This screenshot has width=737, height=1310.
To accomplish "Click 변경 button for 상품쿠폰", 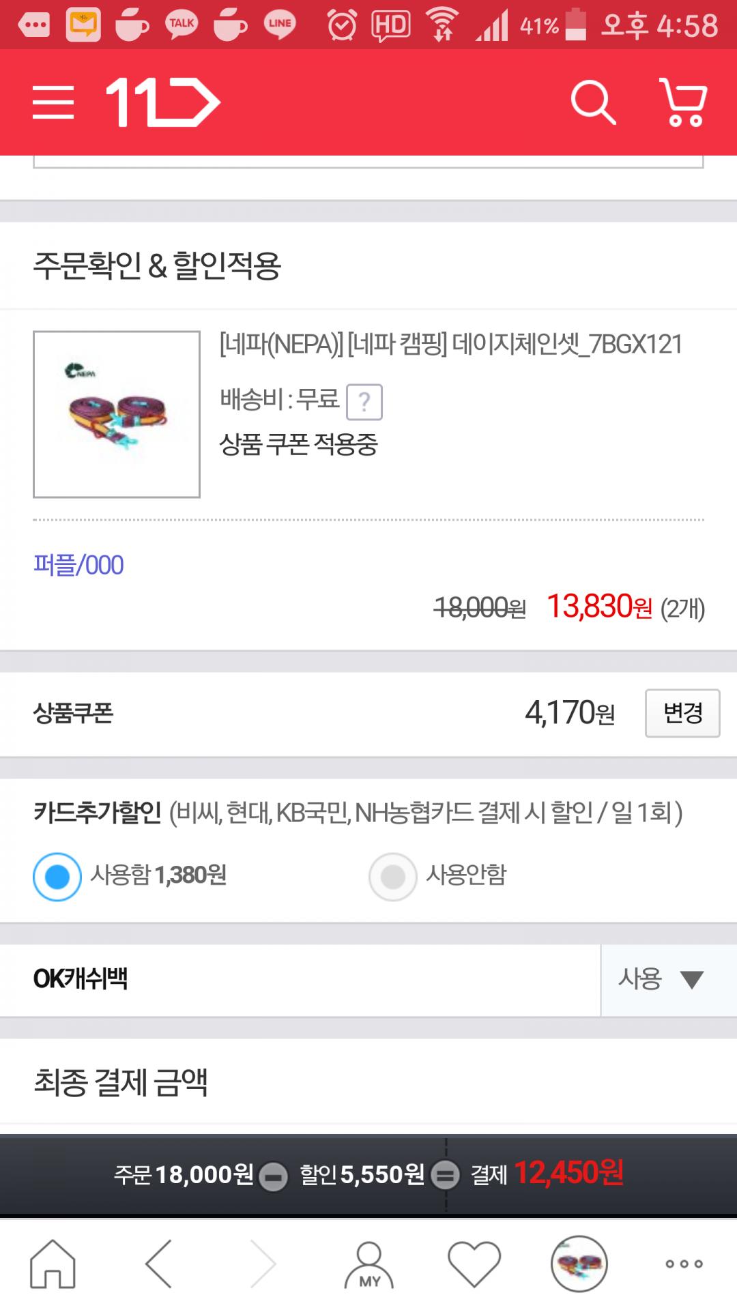I will coord(682,713).
